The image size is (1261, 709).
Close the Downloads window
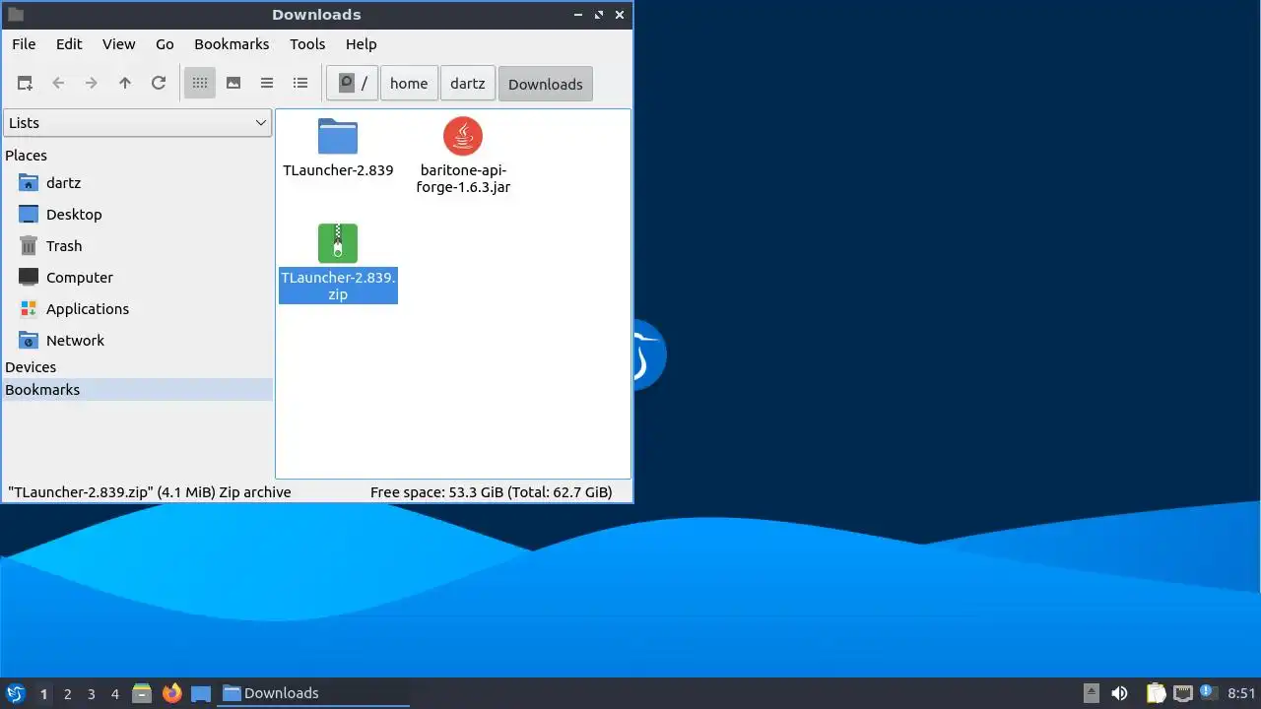point(620,15)
